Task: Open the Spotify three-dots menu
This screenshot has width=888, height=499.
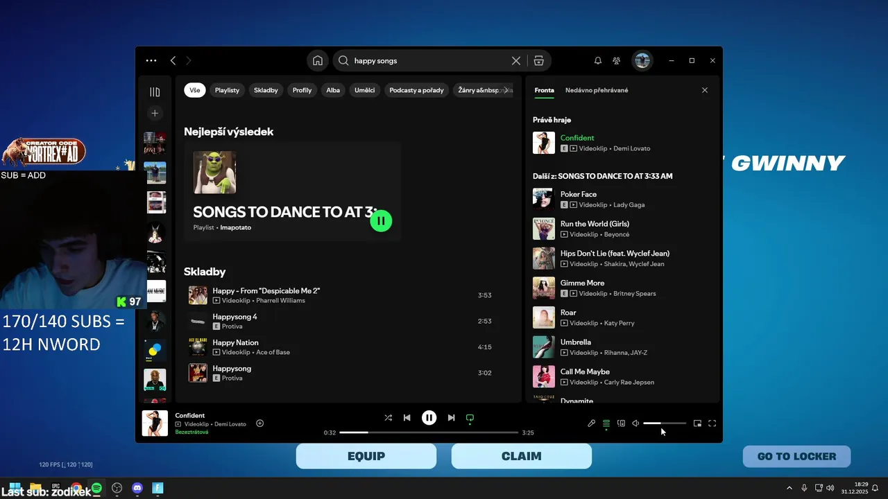Action: pyautogui.click(x=151, y=61)
